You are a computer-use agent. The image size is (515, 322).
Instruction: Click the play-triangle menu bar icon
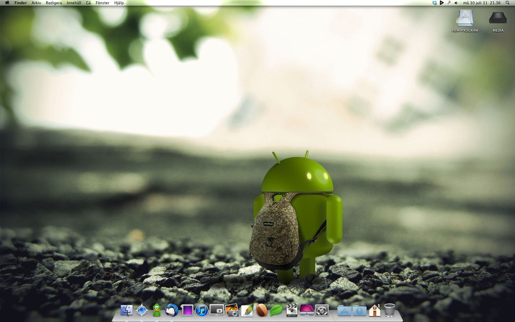(x=442, y=3)
